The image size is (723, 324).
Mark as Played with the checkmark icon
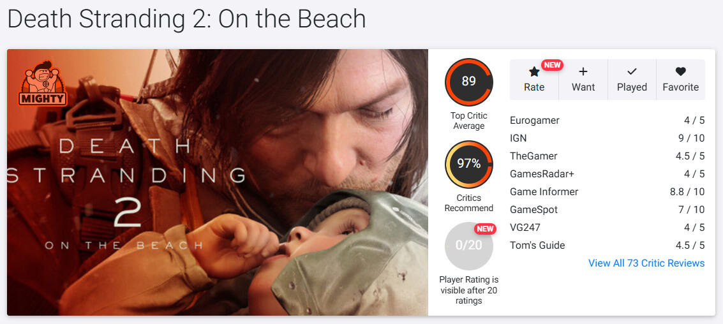[632, 72]
